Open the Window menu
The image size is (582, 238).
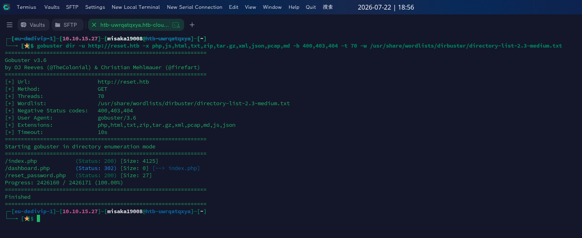point(272,7)
